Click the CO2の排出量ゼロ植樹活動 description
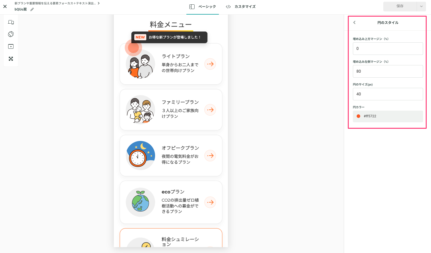 coord(180,206)
